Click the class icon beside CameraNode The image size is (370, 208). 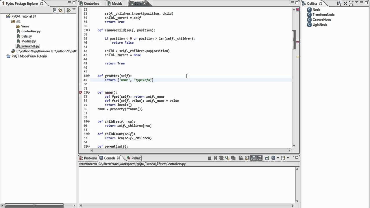tap(310, 20)
